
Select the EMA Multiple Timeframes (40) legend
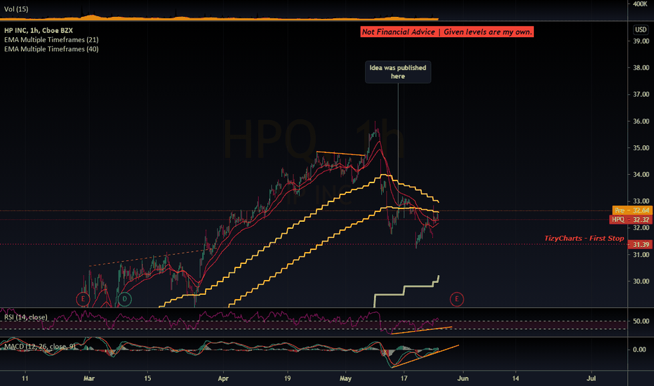51,49
